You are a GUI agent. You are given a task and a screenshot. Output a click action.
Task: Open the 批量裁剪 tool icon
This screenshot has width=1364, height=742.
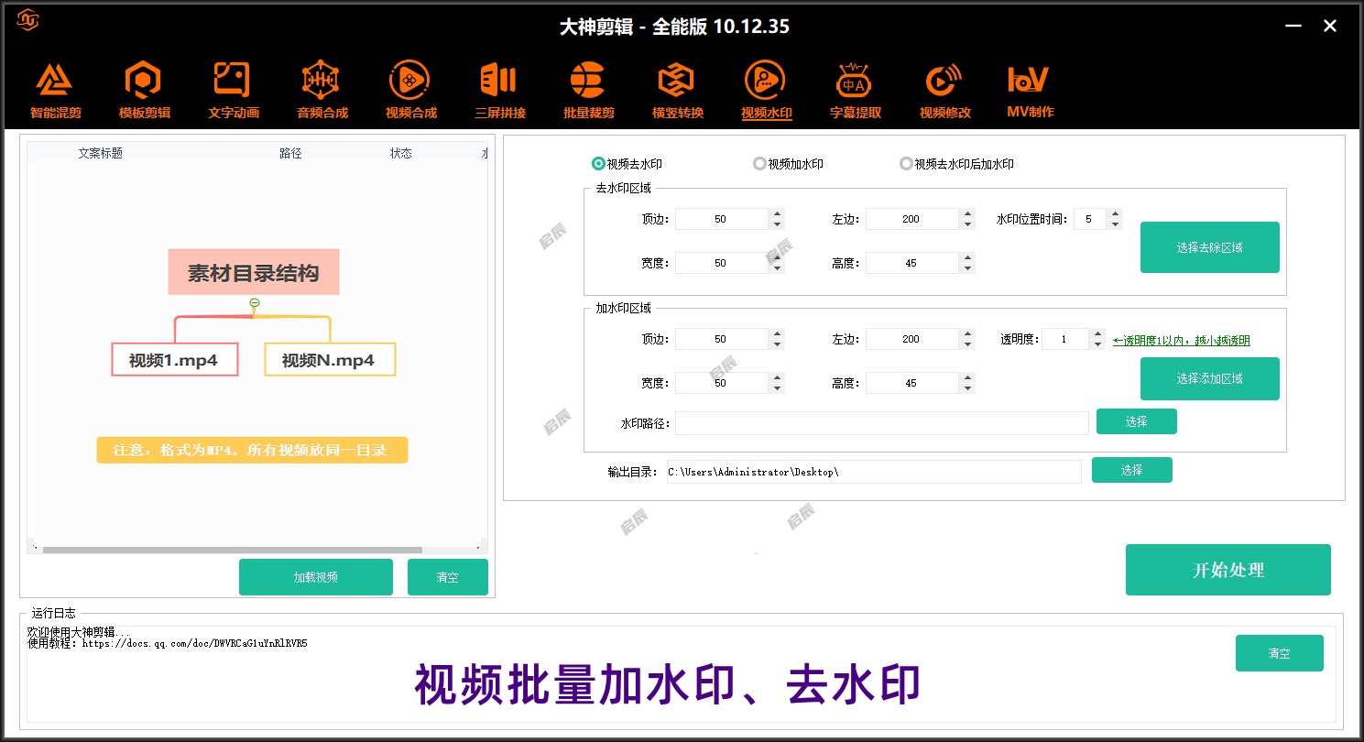[x=588, y=91]
